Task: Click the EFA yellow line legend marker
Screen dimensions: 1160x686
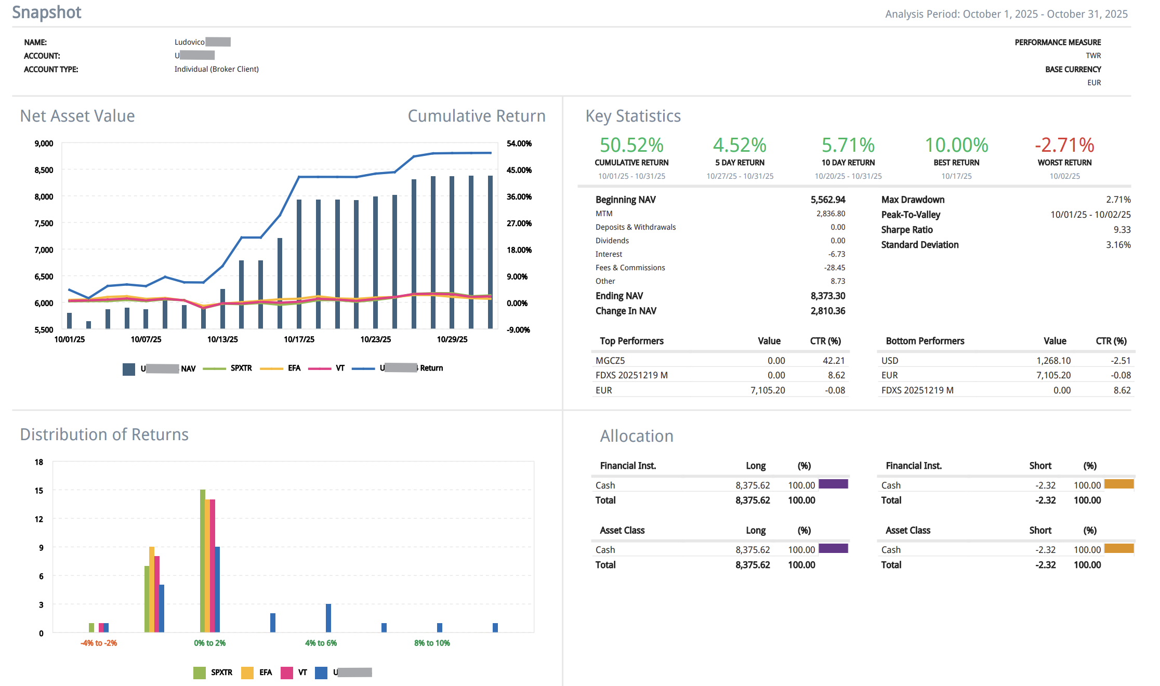Action: pos(271,368)
